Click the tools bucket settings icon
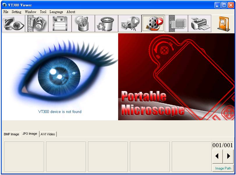Screen dimensions: 236x175 [x=83, y=23]
